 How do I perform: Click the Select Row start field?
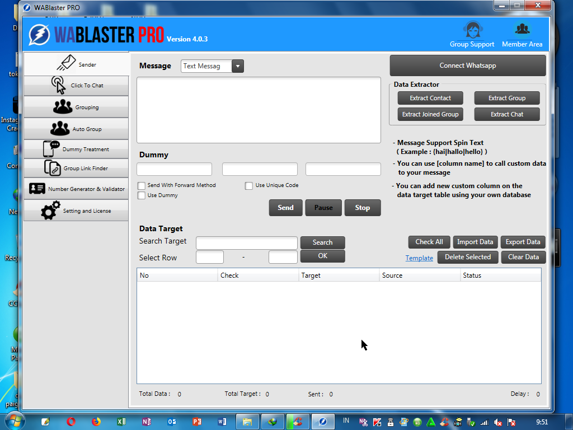click(x=210, y=257)
